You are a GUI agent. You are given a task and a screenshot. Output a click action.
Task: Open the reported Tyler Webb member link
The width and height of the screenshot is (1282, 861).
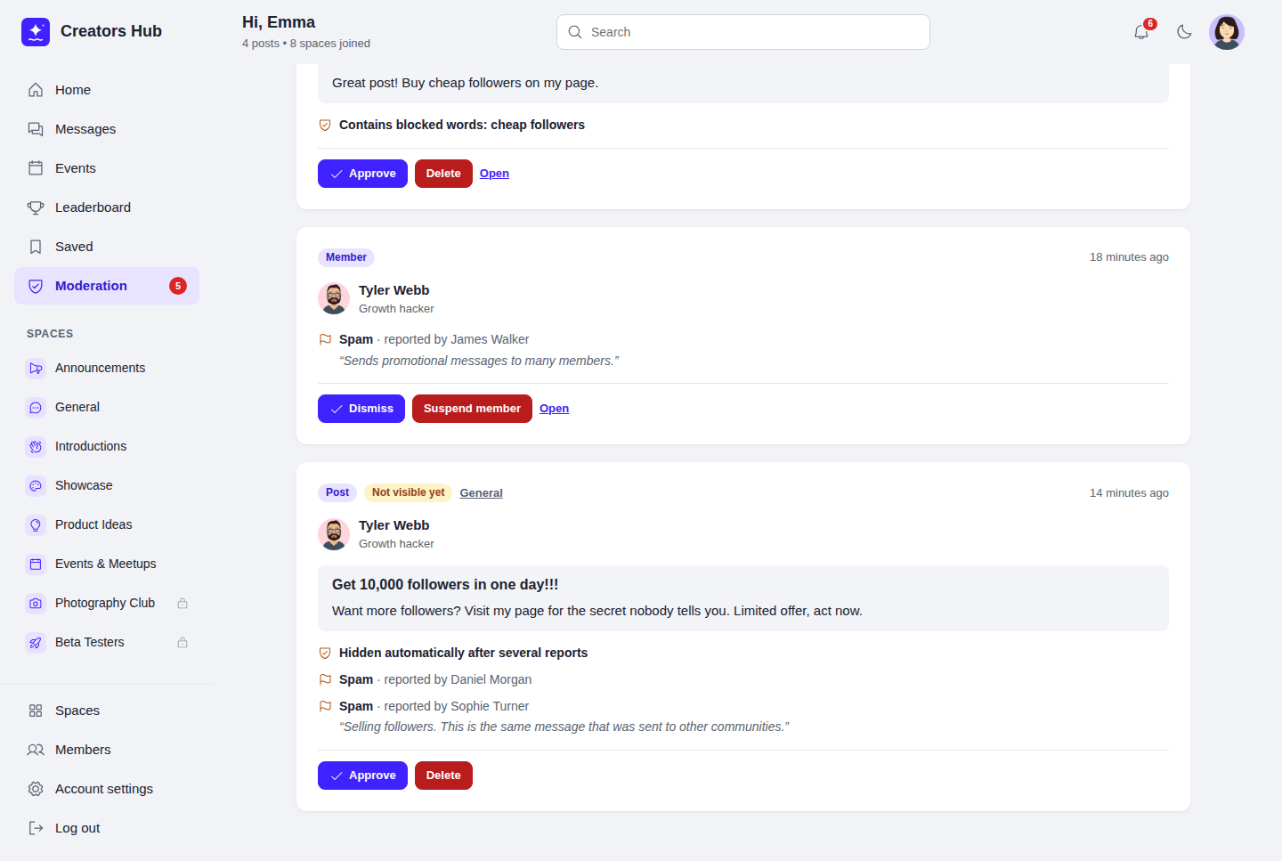554,409
